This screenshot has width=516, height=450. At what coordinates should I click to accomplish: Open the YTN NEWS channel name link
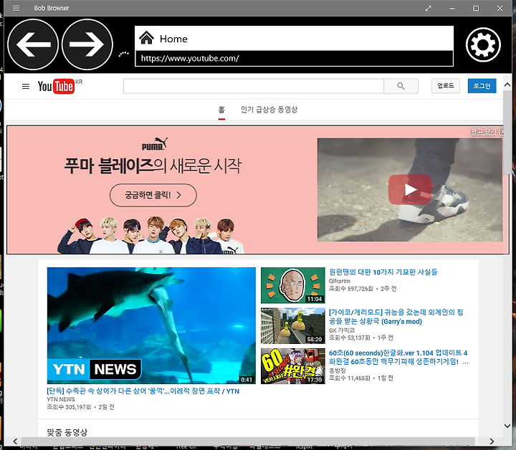point(60,399)
